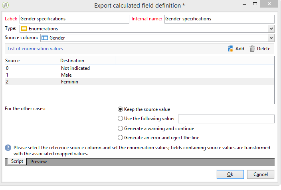The width and height of the screenshot is (281, 190).
Task: Click the Label text field
Action: click(x=74, y=19)
